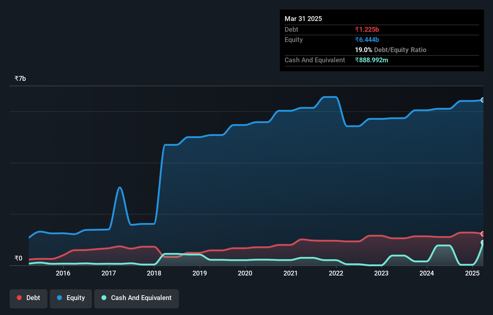The image size is (493, 315).
Task: Click the ₹0 y-axis label
Action: (18, 258)
